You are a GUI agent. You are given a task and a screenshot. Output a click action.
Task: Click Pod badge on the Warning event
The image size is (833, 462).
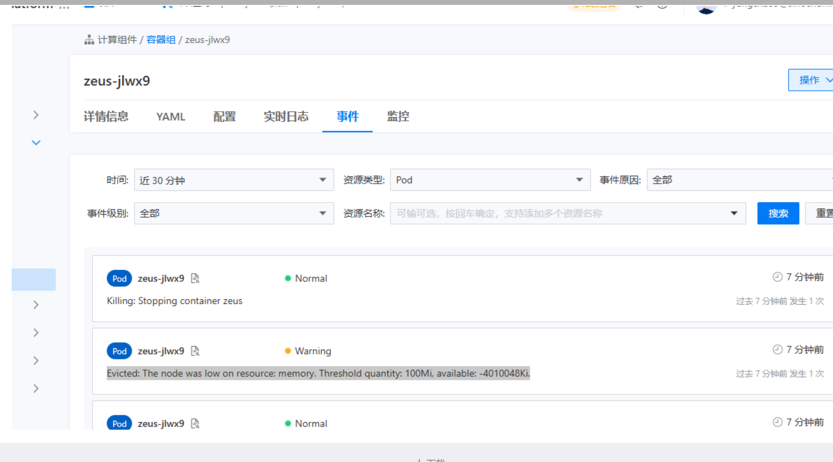click(x=119, y=351)
